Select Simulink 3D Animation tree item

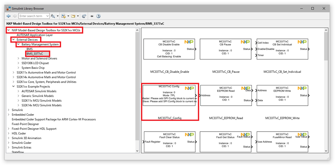click(26, 138)
